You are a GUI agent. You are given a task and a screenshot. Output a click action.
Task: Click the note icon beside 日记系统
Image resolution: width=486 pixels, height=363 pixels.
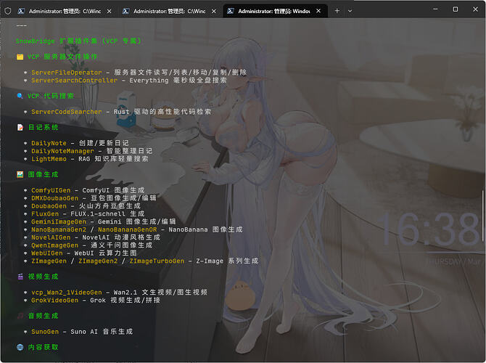coord(20,128)
